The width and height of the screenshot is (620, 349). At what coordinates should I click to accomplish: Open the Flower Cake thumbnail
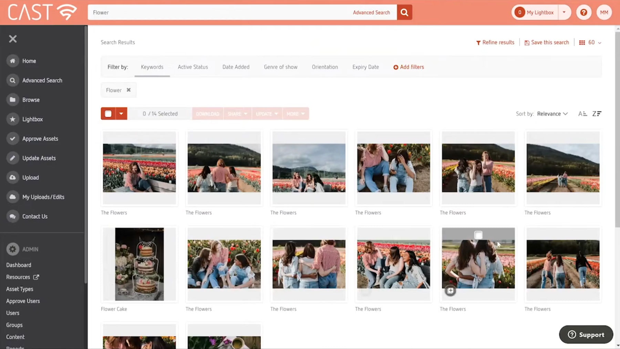click(x=139, y=264)
